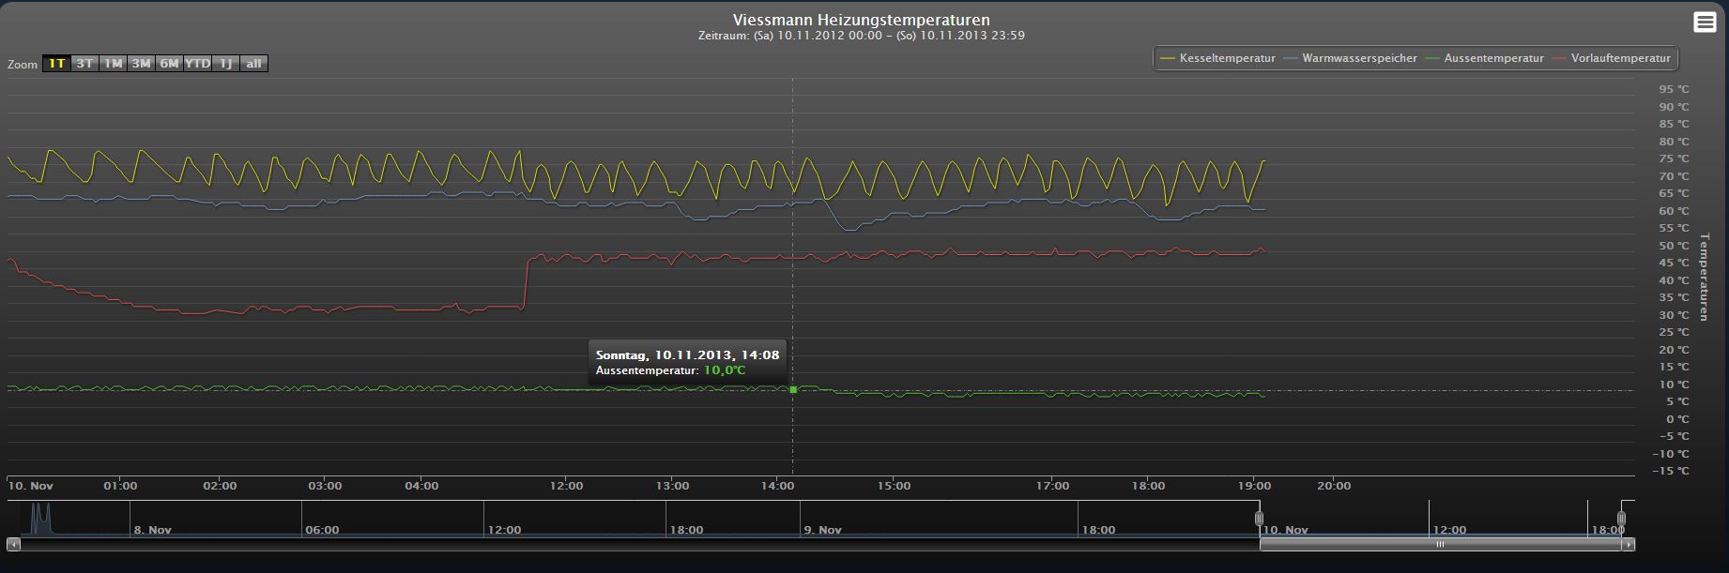Click the tooltip showing 10,0°C
The width and height of the screenshot is (1729, 573).
pos(687,362)
